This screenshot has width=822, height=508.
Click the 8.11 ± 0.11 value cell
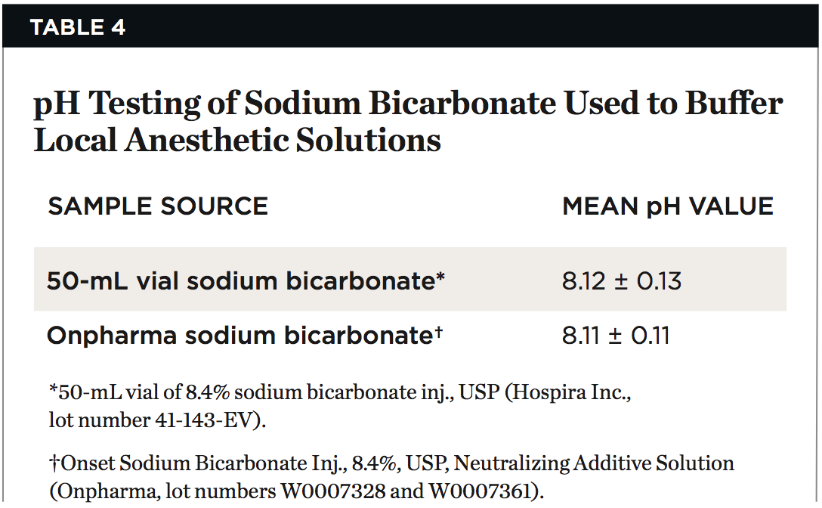(616, 336)
